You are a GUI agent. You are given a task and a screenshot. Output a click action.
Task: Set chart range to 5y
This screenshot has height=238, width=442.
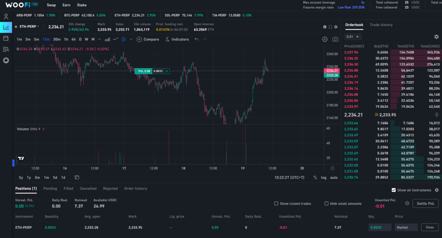point(21,178)
